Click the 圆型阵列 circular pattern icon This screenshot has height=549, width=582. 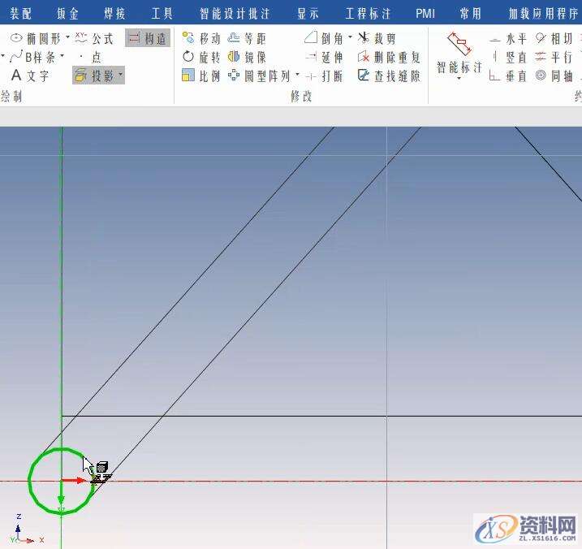(x=234, y=76)
